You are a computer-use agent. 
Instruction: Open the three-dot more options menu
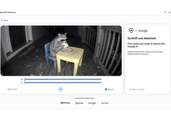(161, 12)
